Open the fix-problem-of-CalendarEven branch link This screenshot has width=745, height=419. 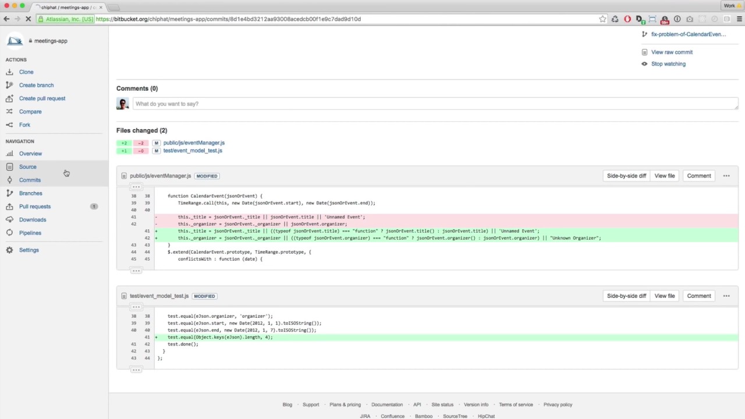(689, 34)
